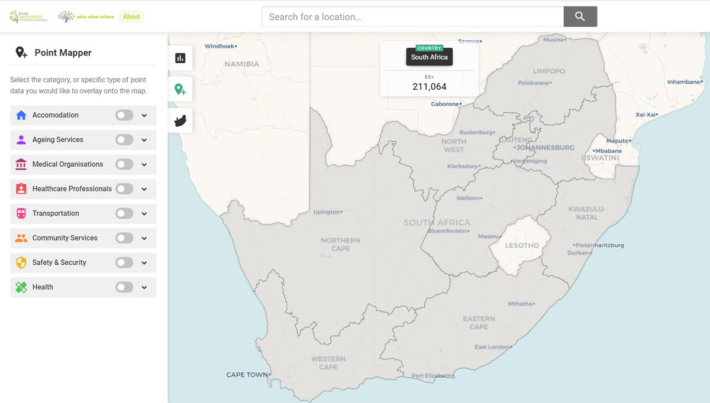
Task: Click the Ageing Services label
Action: 58,140
